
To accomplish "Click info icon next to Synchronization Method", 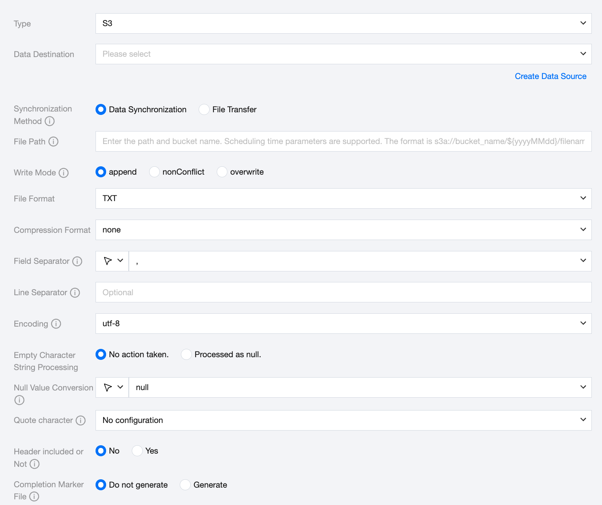I will pyautogui.click(x=49, y=121).
